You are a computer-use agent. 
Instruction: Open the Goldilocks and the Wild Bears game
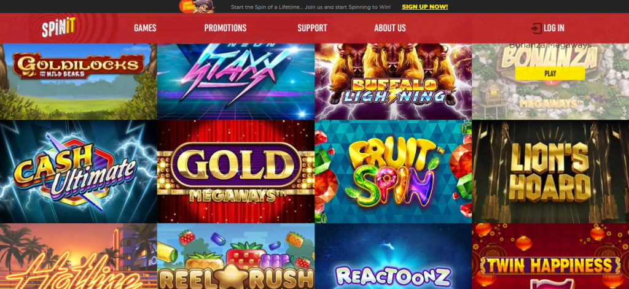79,82
